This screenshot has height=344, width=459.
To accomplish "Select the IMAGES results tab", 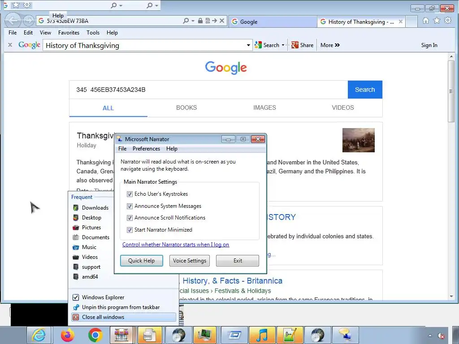I will [264, 107].
